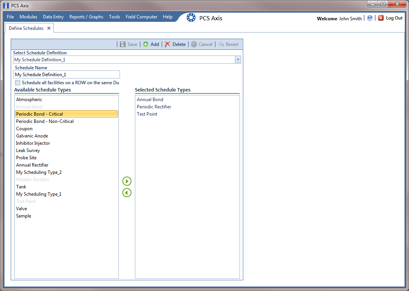
Task: Click greyed Annual Bond in available list
Action: click(x=67, y=107)
